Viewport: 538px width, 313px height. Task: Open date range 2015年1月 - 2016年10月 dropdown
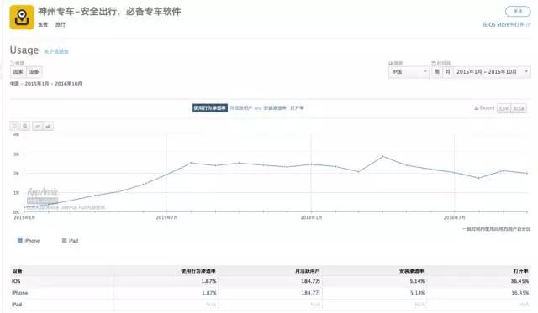coord(492,72)
